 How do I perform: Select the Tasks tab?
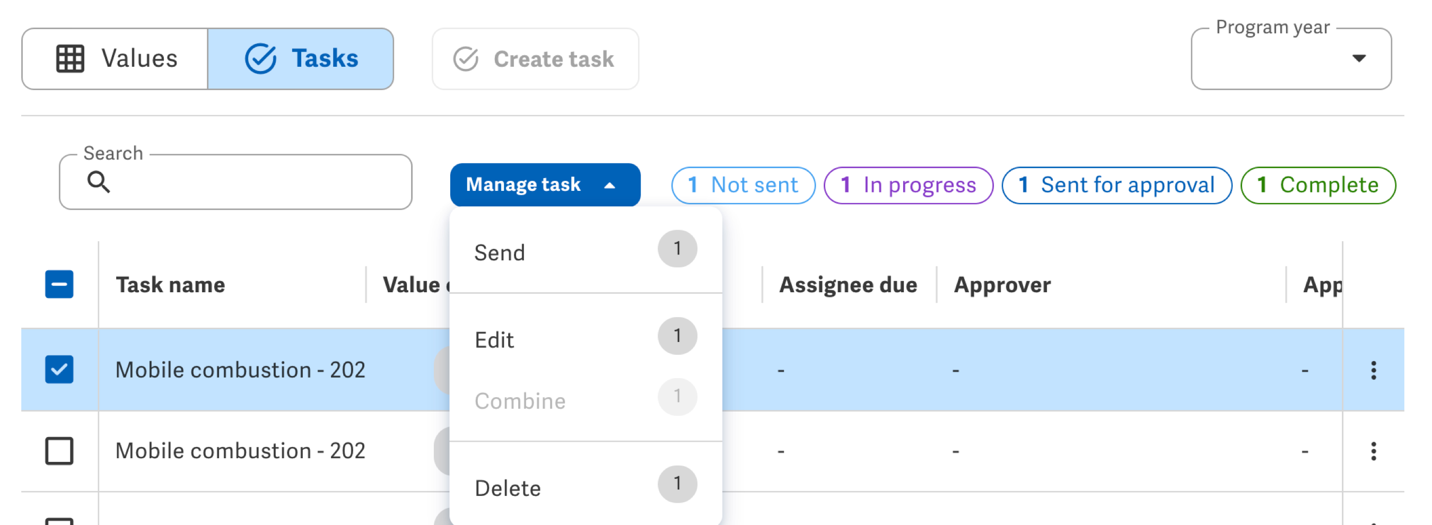tap(301, 59)
